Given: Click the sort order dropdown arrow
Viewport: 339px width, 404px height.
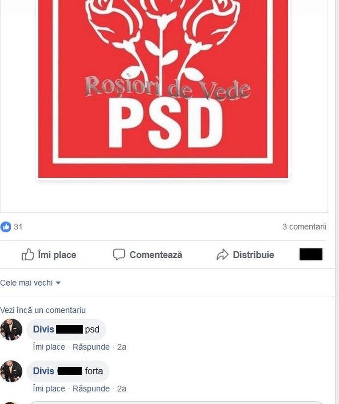Looking at the screenshot, I should [x=58, y=283].
